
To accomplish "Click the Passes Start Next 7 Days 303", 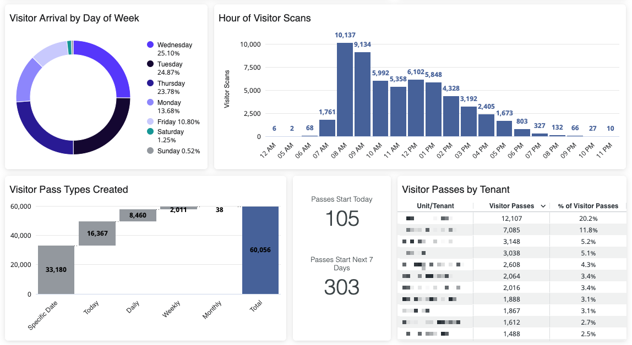I will (342, 287).
